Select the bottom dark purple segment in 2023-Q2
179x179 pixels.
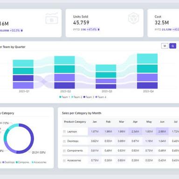[64, 85]
